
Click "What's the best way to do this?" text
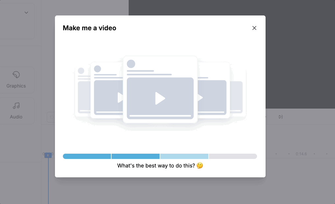156,166
